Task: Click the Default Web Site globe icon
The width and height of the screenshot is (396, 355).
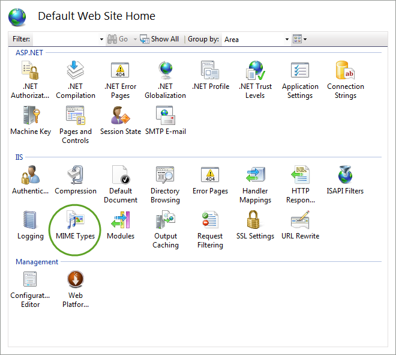Action: tap(17, 17)
